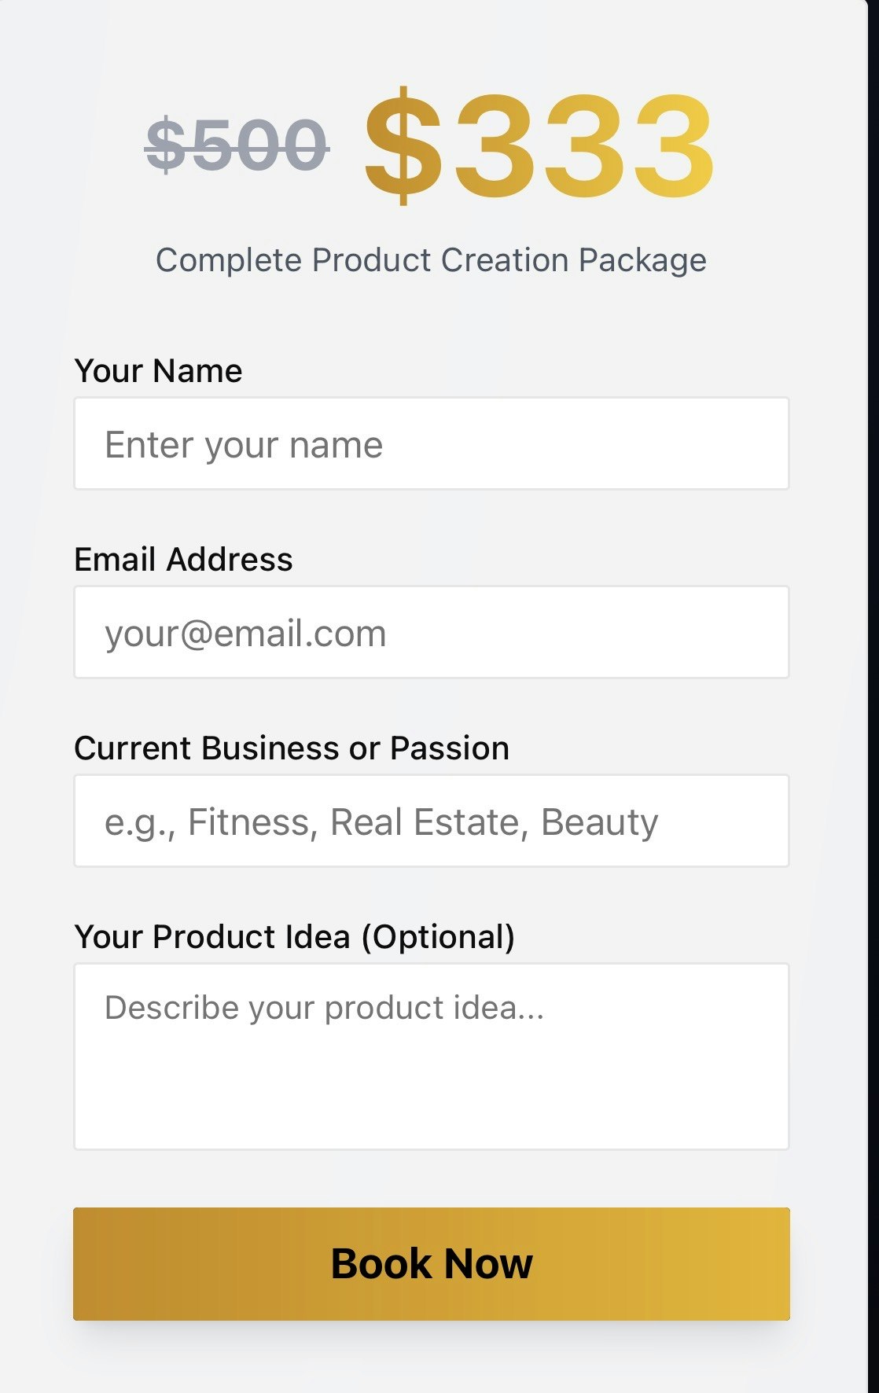879x1393 pixels.
Task: Click the gold dollar sign of $333
Action: pyautogui.click(x=403, y=145)
